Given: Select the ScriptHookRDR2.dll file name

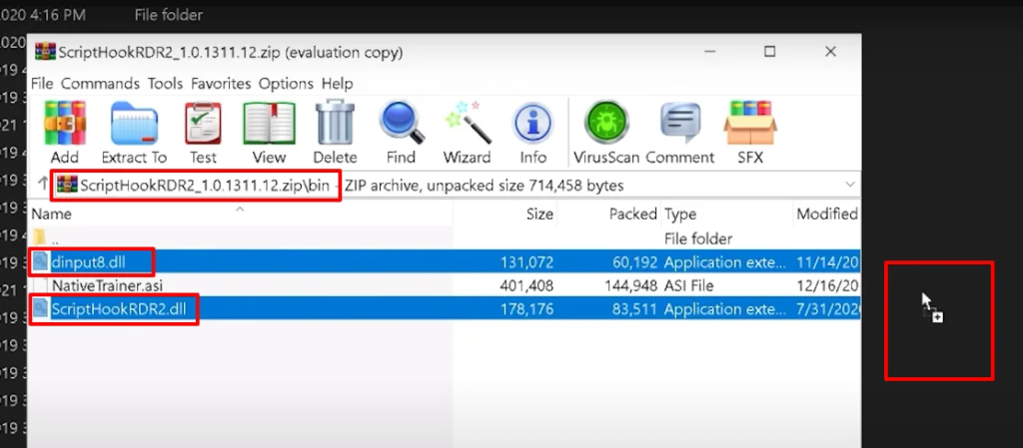Looking at the screenshot, I should (118, 308).
